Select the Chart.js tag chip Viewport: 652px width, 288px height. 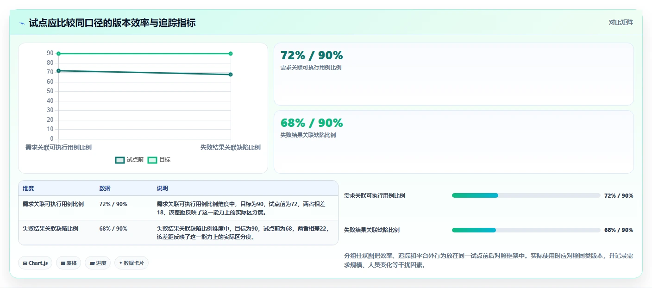tap(35, 263)
